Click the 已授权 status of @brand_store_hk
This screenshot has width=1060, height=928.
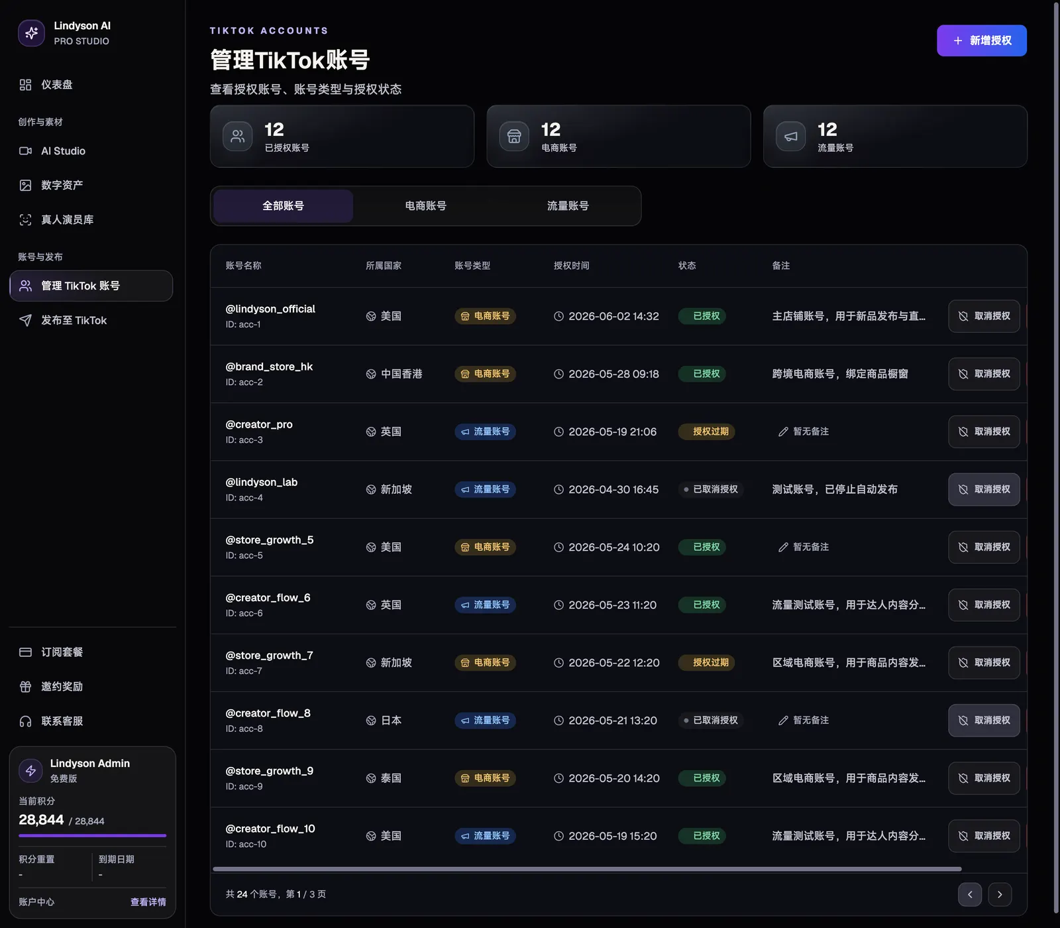702,374
